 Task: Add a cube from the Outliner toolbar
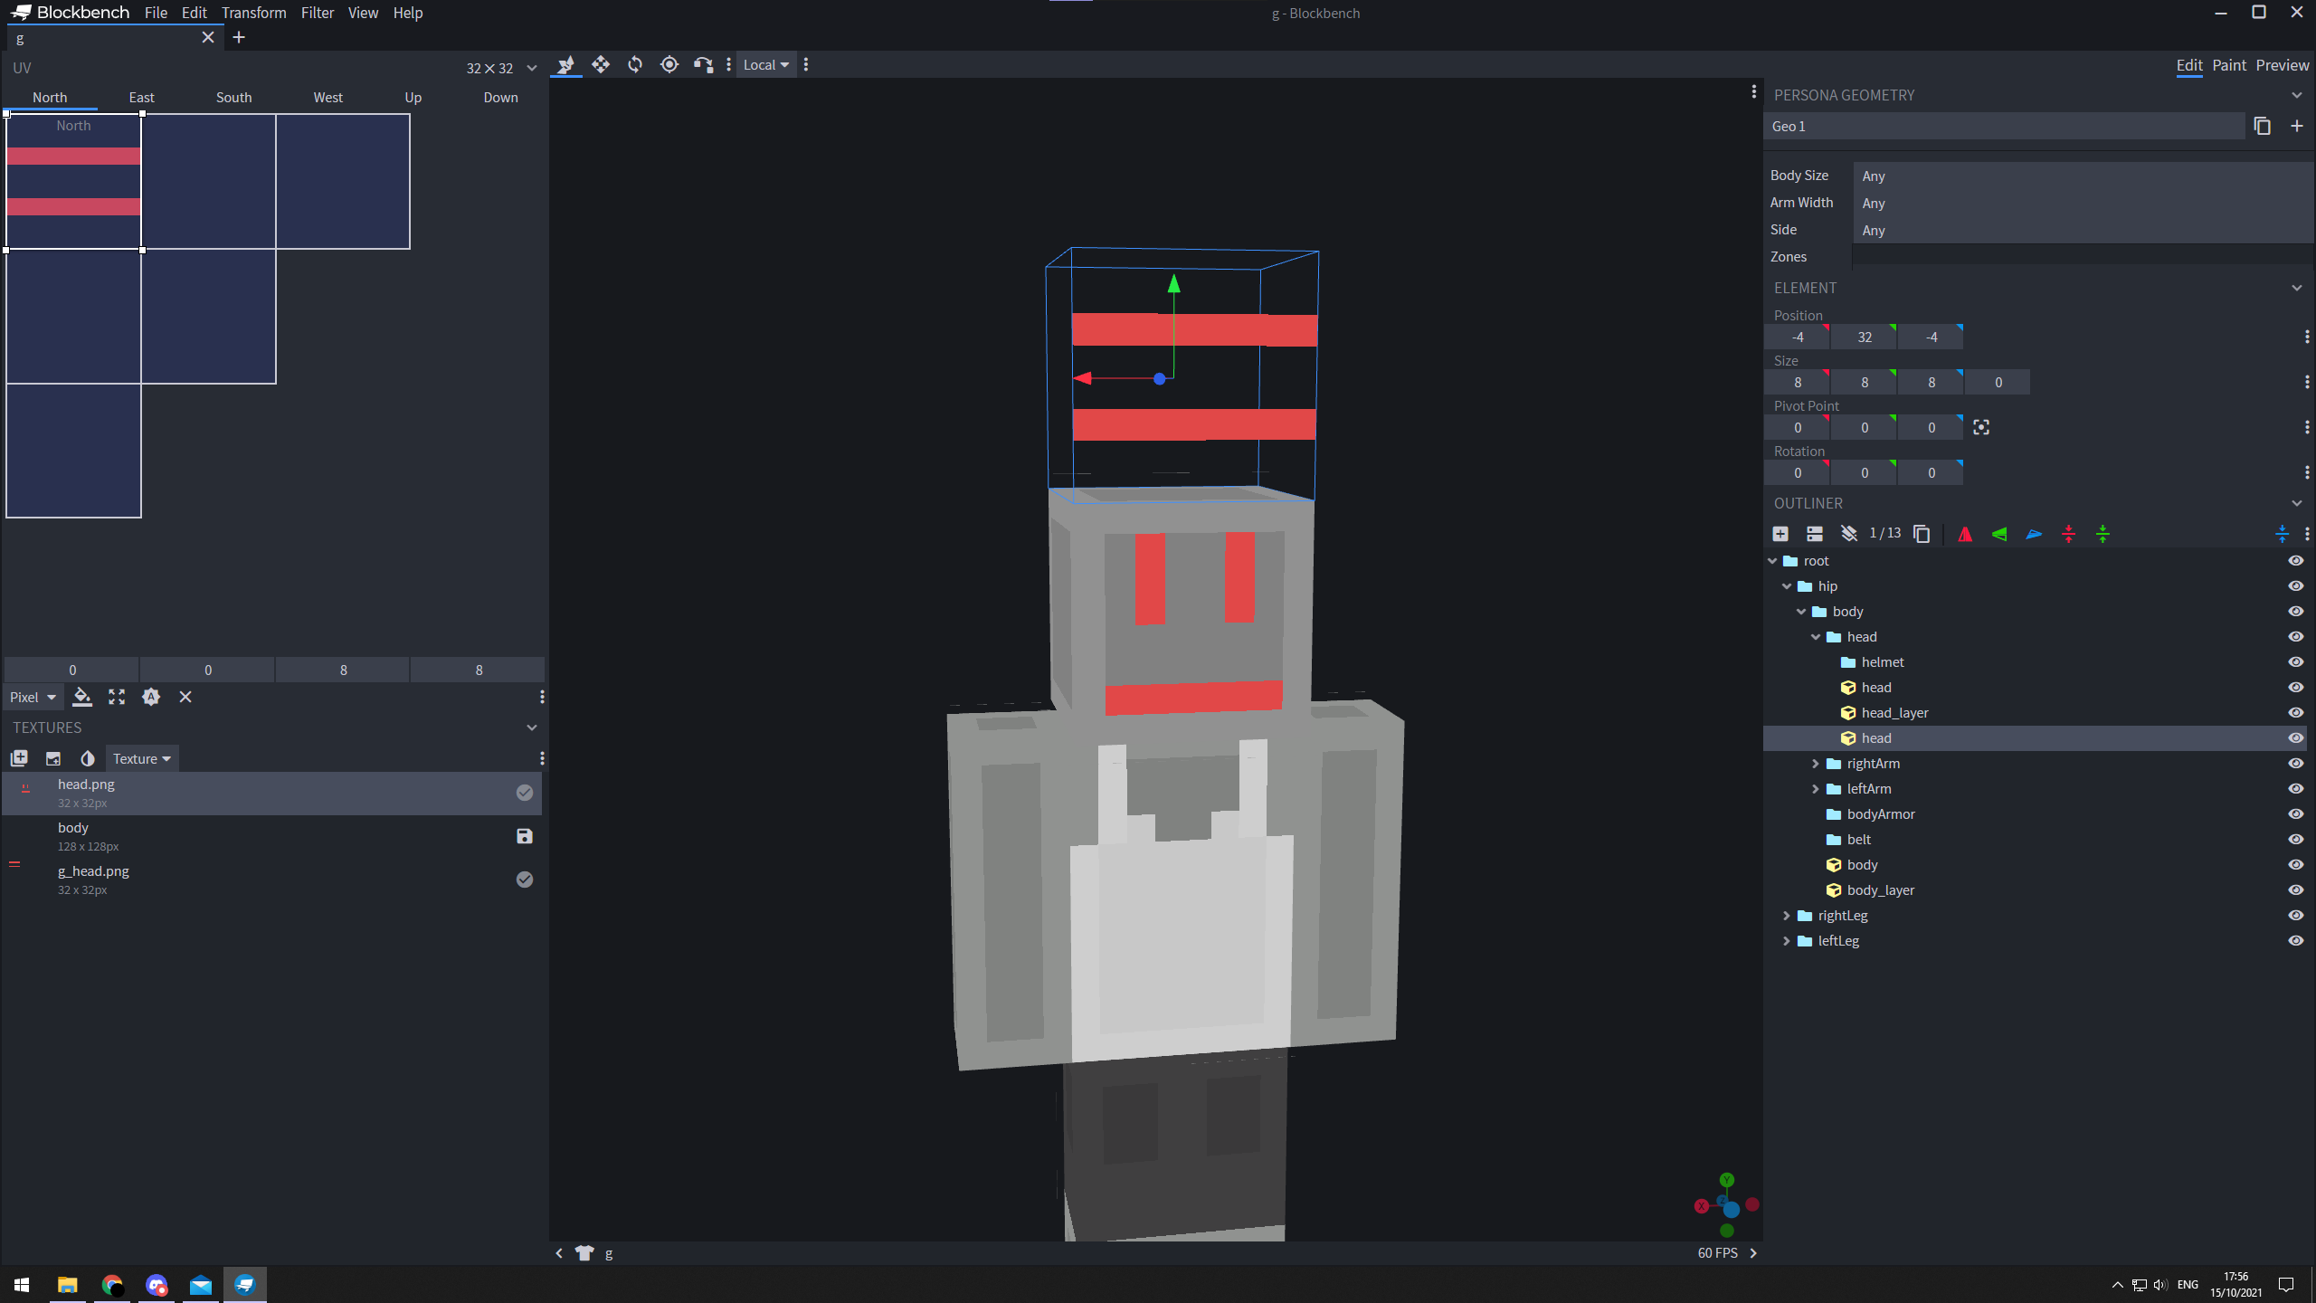click(1780, 534)
